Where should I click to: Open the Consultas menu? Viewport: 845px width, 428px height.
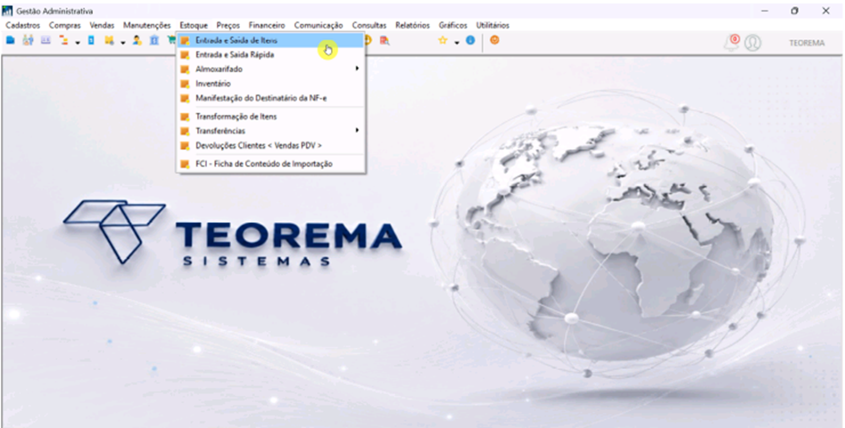[x=369, y=25]
